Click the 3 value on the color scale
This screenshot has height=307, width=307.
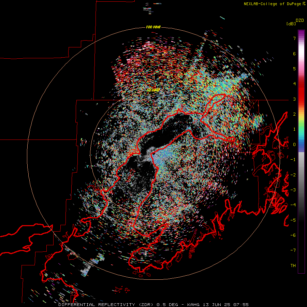click(x=294, y=99)
